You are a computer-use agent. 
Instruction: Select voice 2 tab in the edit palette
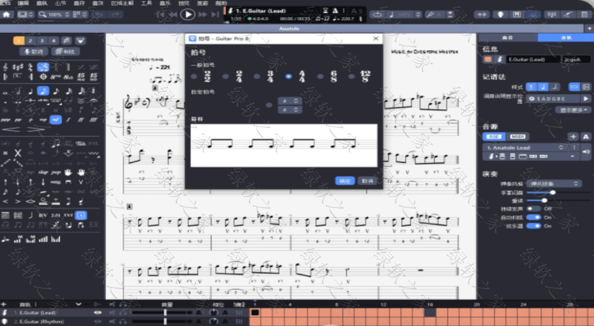coord(31,41)
